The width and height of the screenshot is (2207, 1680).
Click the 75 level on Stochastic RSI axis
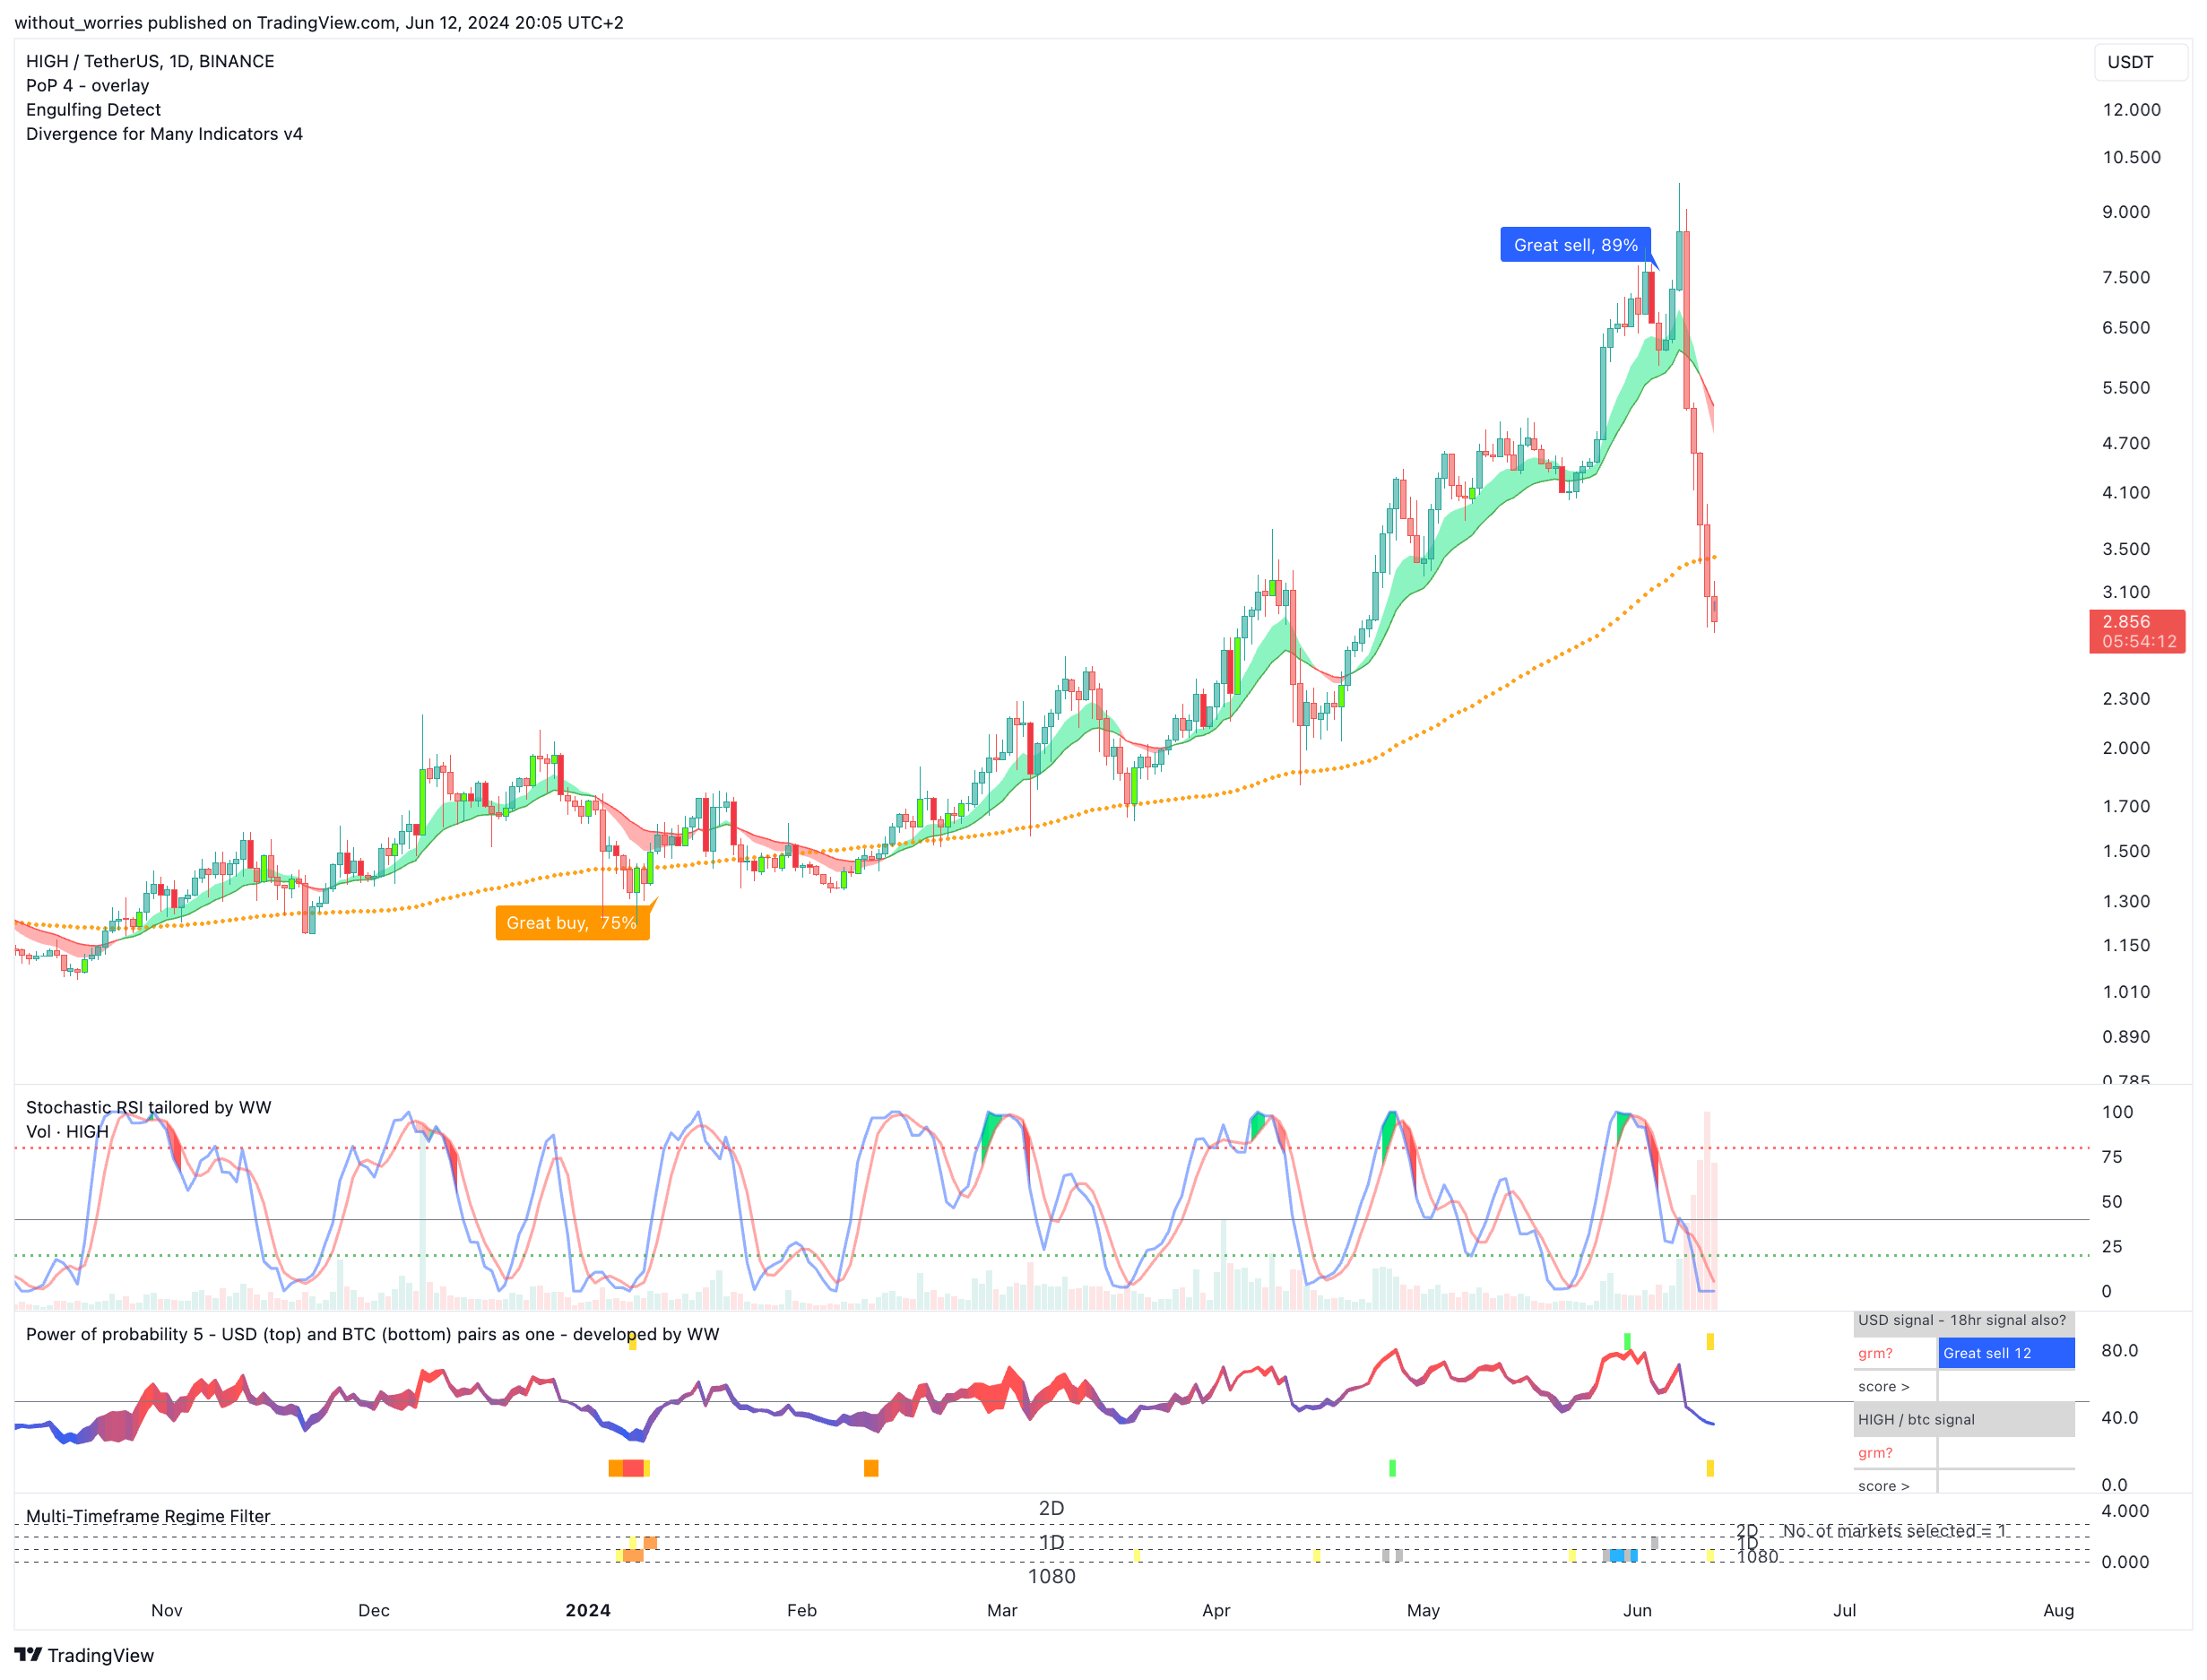(2112, 1156)
